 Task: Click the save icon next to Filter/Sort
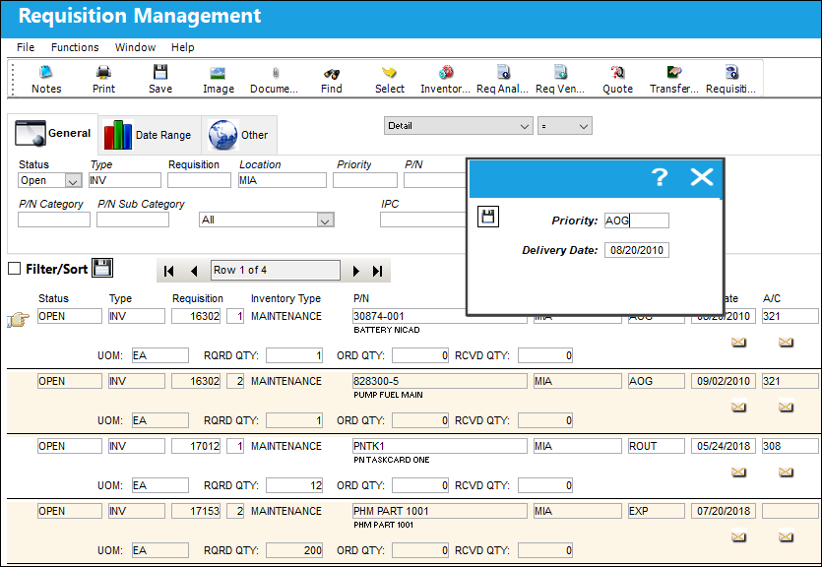pos(102,268)
